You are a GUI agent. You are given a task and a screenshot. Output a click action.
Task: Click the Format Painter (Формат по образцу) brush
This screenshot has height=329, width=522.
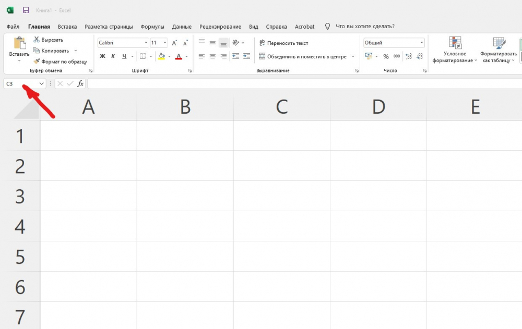click(x=60, y=62)
